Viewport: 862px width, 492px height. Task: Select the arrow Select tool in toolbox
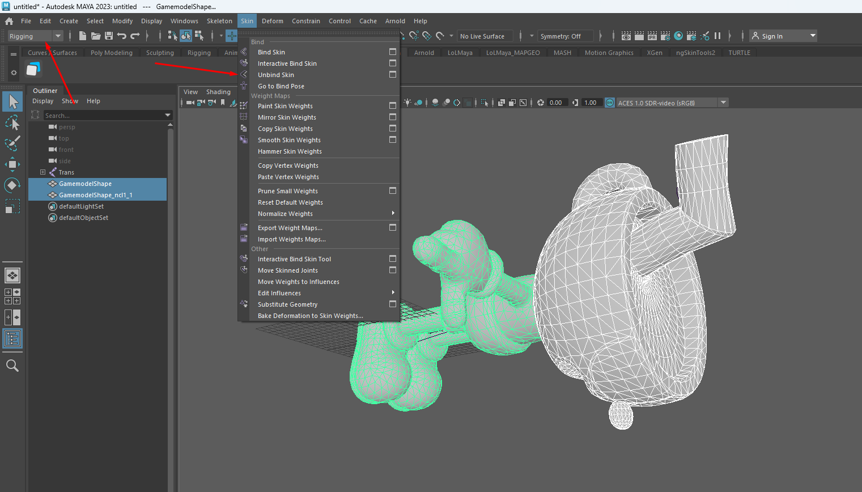[x=12, y=101]
